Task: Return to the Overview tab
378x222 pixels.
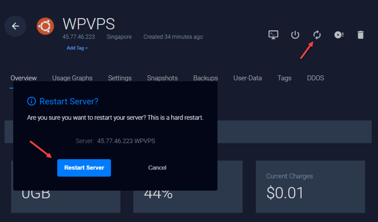Action: pos(23,78)
